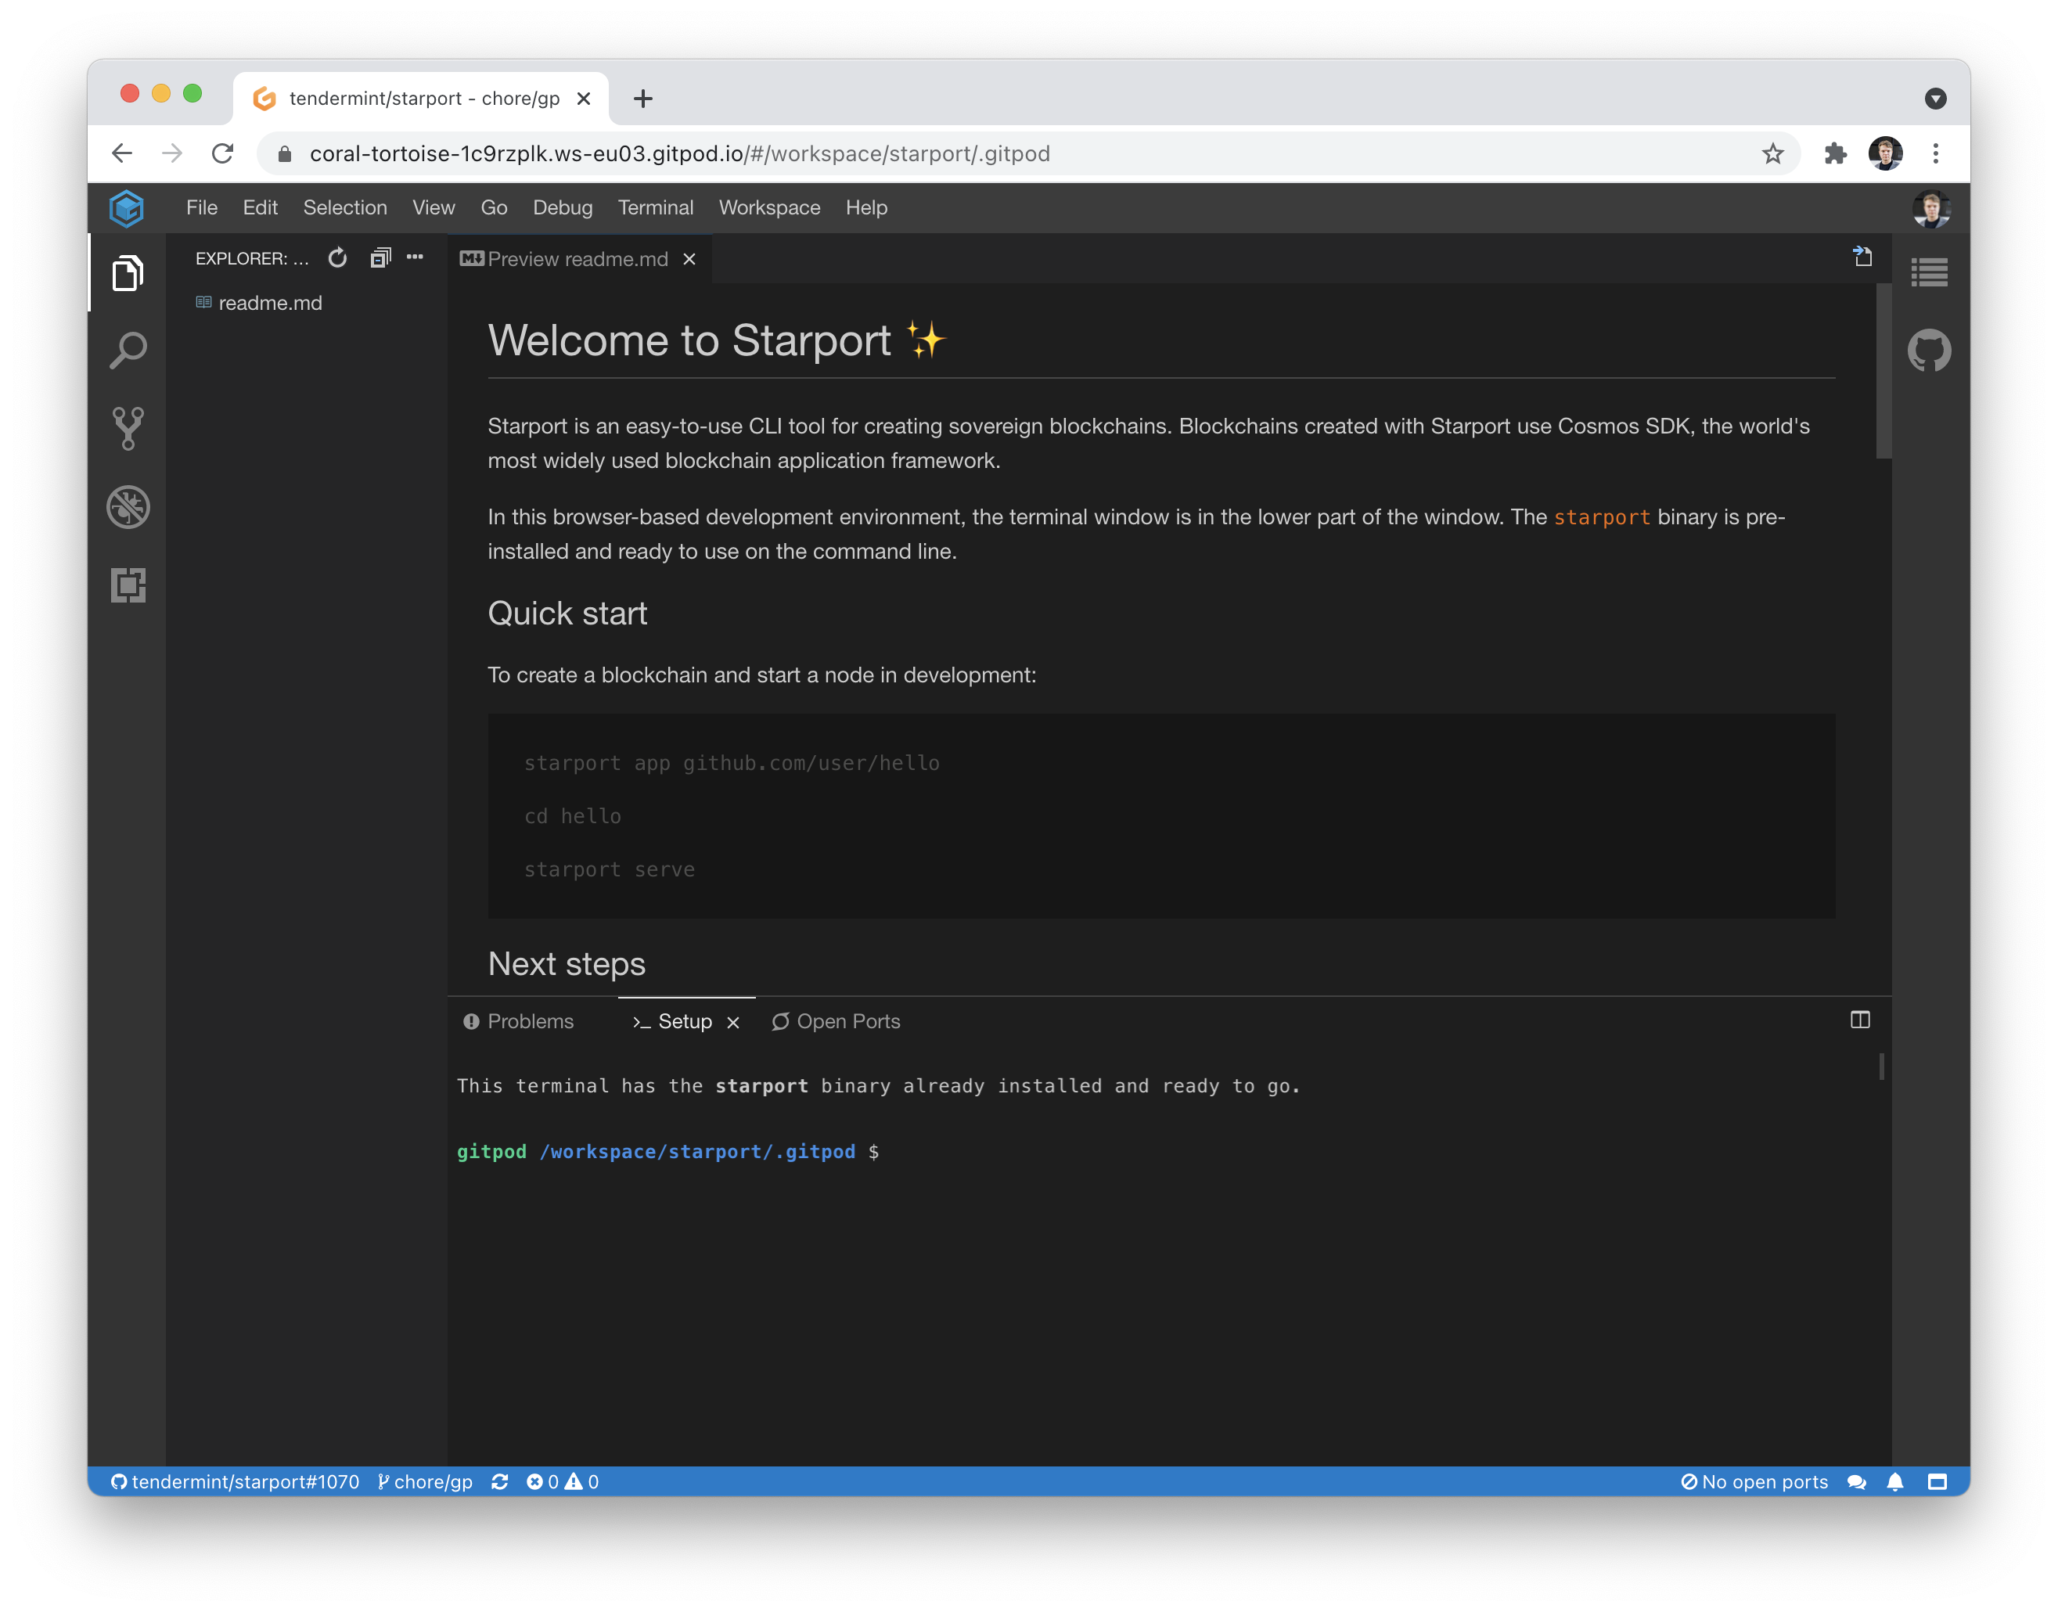Open the GitHub panel on right sidebar

[x=1929, y=351]
